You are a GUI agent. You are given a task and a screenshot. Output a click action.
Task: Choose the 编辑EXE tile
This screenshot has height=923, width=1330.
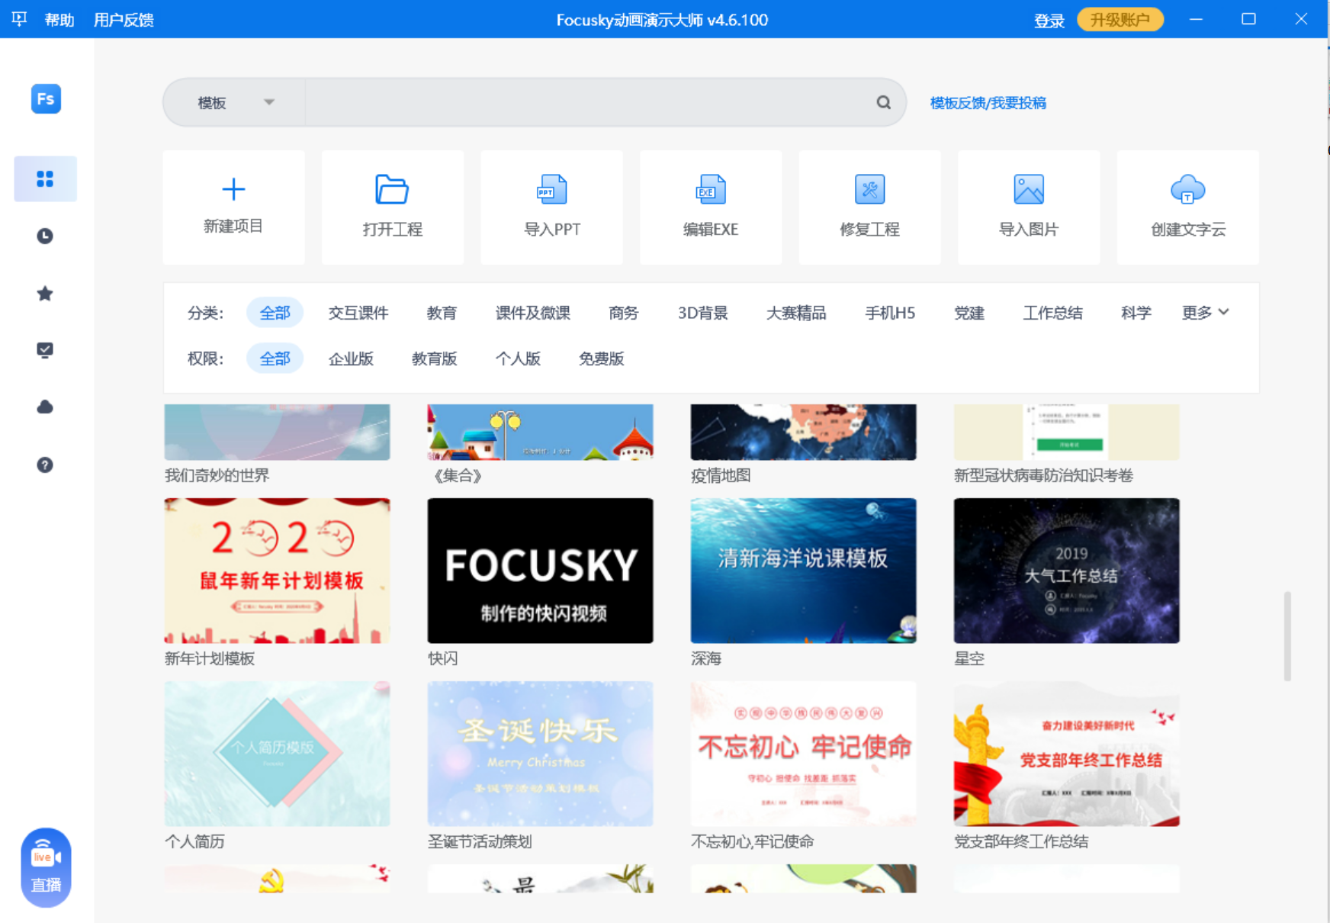click(x=711, y=207)
